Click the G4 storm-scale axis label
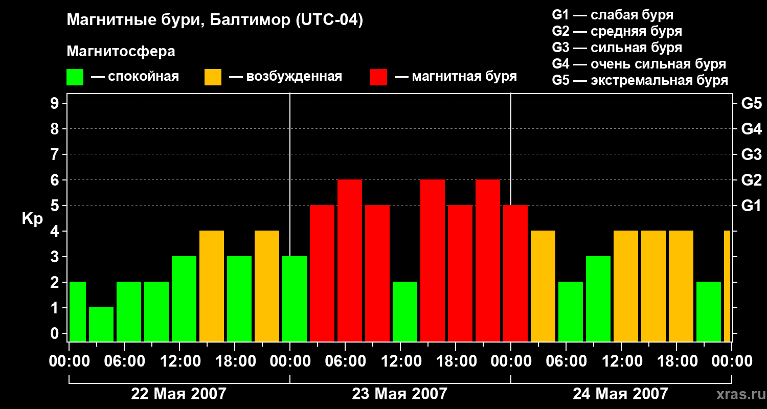 click(x=751, y=129)
